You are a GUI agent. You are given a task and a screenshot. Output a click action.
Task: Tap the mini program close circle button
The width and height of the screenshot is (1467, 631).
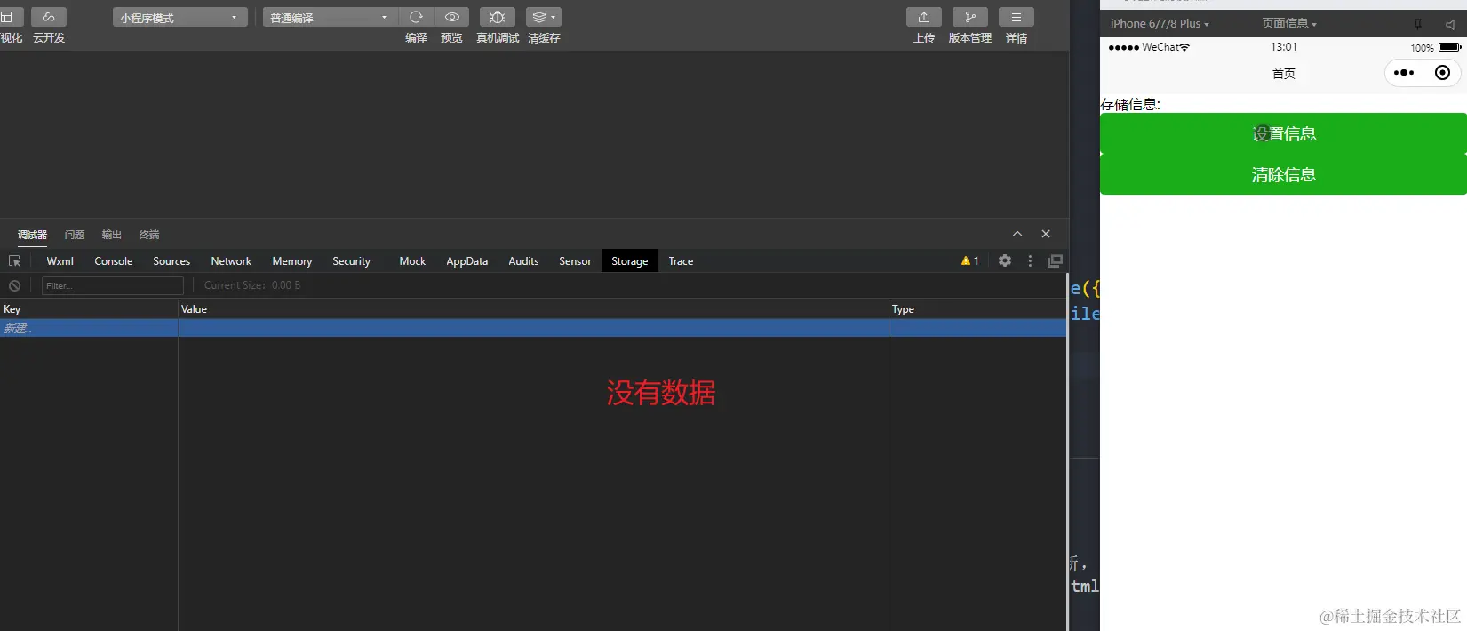1443,73
